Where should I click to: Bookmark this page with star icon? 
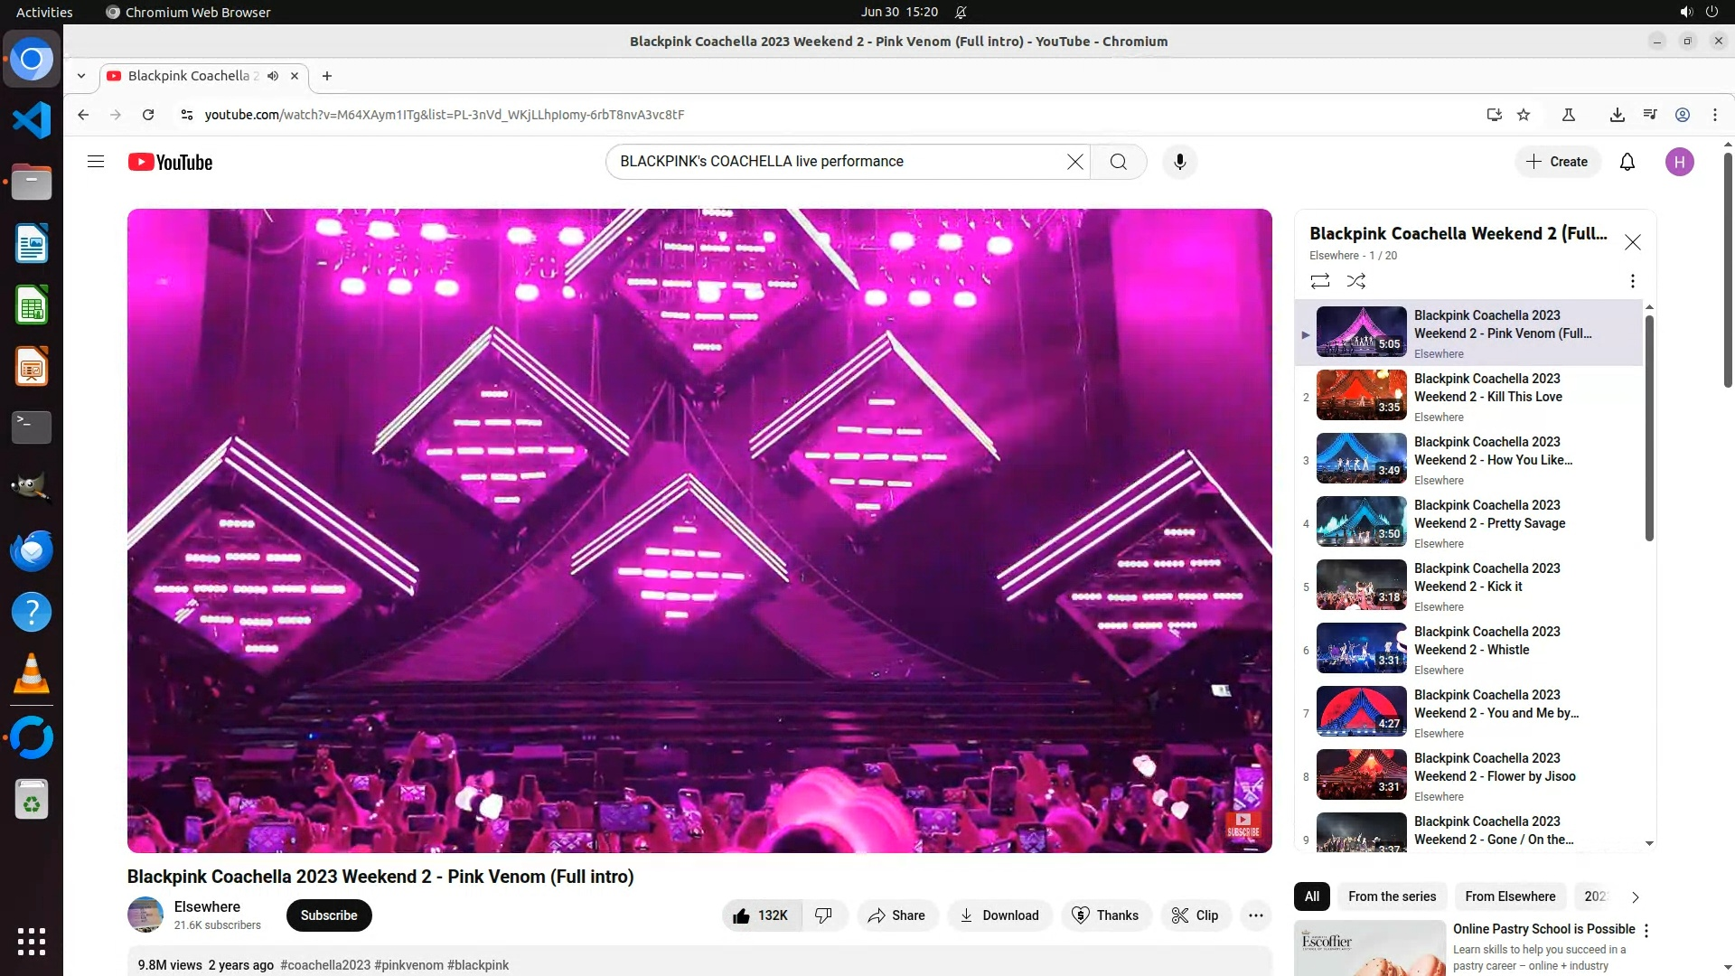1524,115
